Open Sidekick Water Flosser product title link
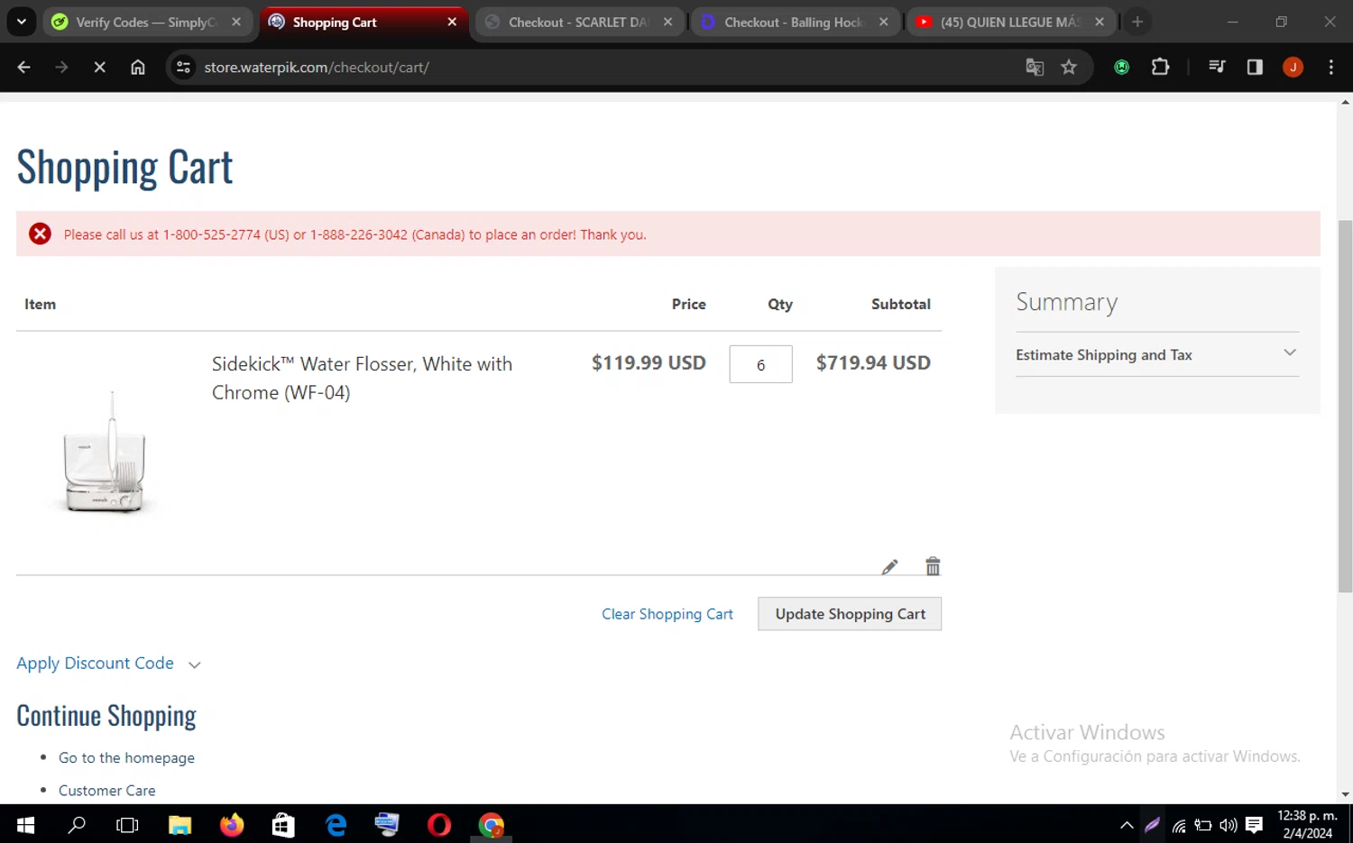1353x843 pixels. pos(362,378)
